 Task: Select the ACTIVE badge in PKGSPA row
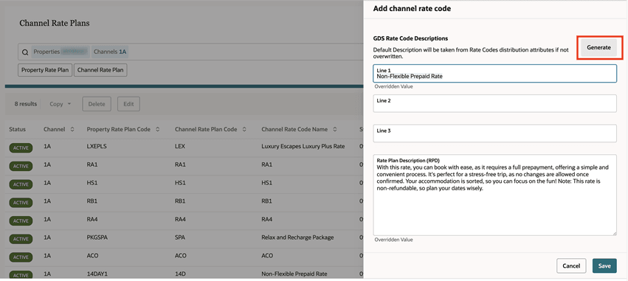21,238
